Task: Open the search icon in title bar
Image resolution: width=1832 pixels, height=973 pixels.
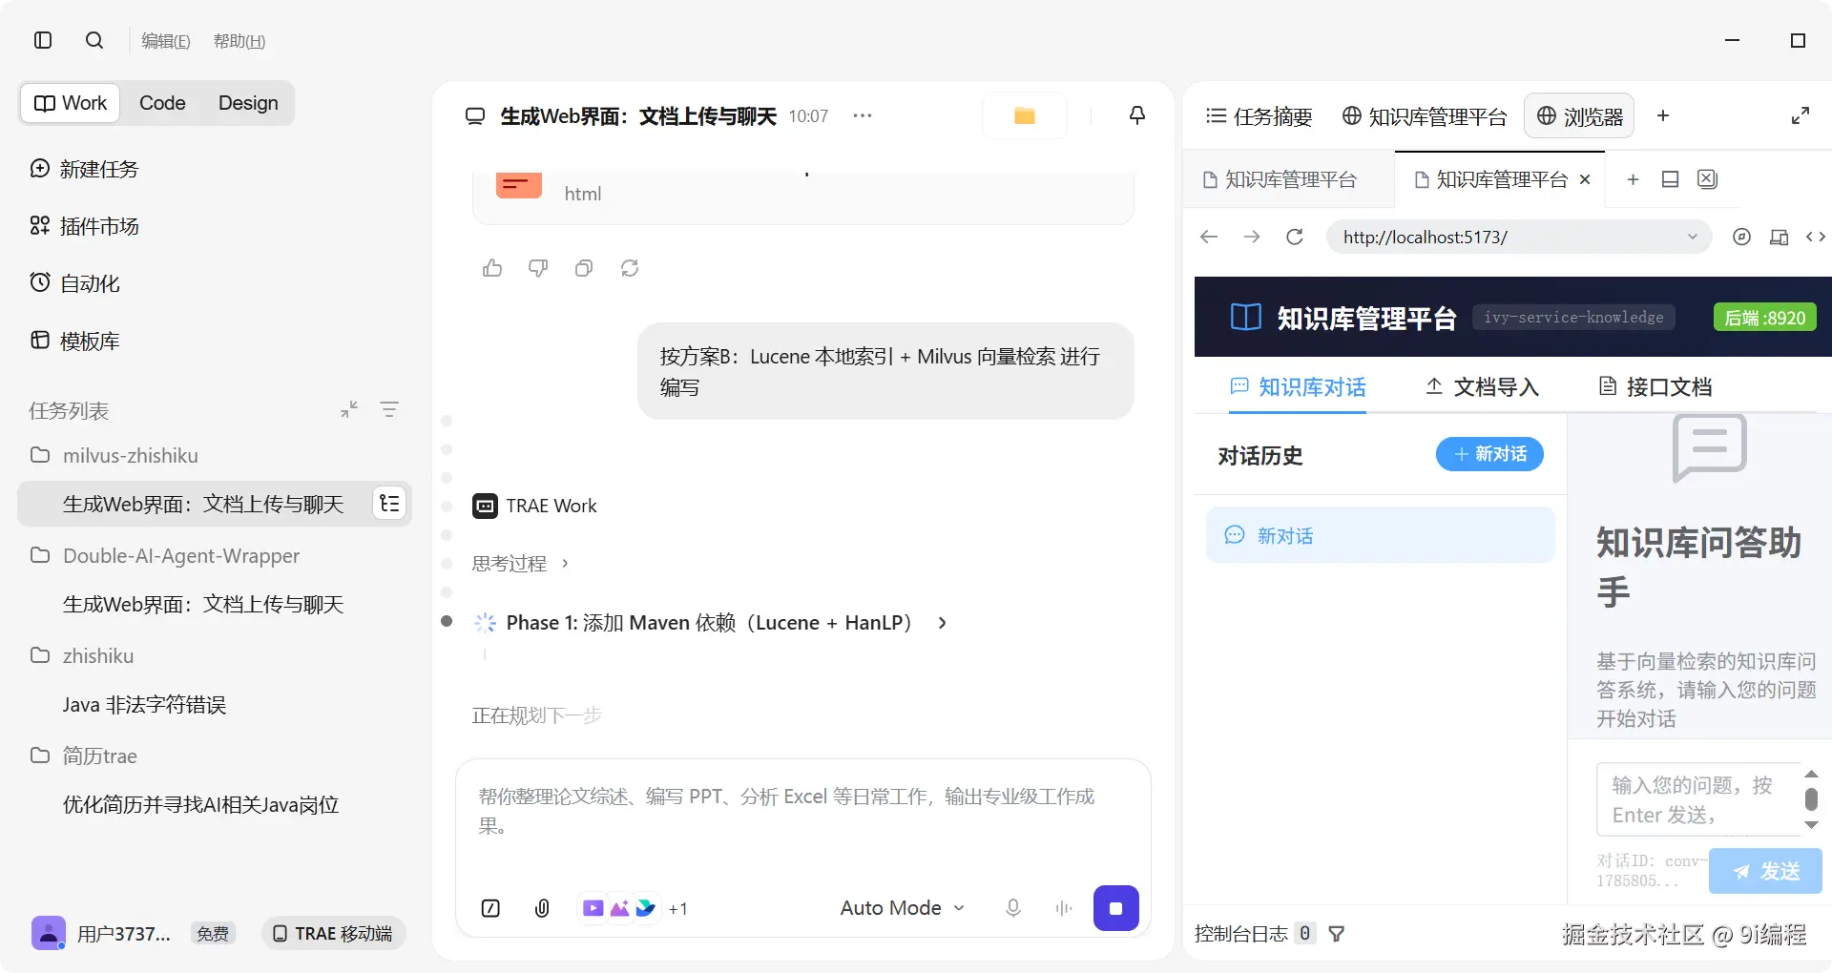Action: [x=94, y=40]
